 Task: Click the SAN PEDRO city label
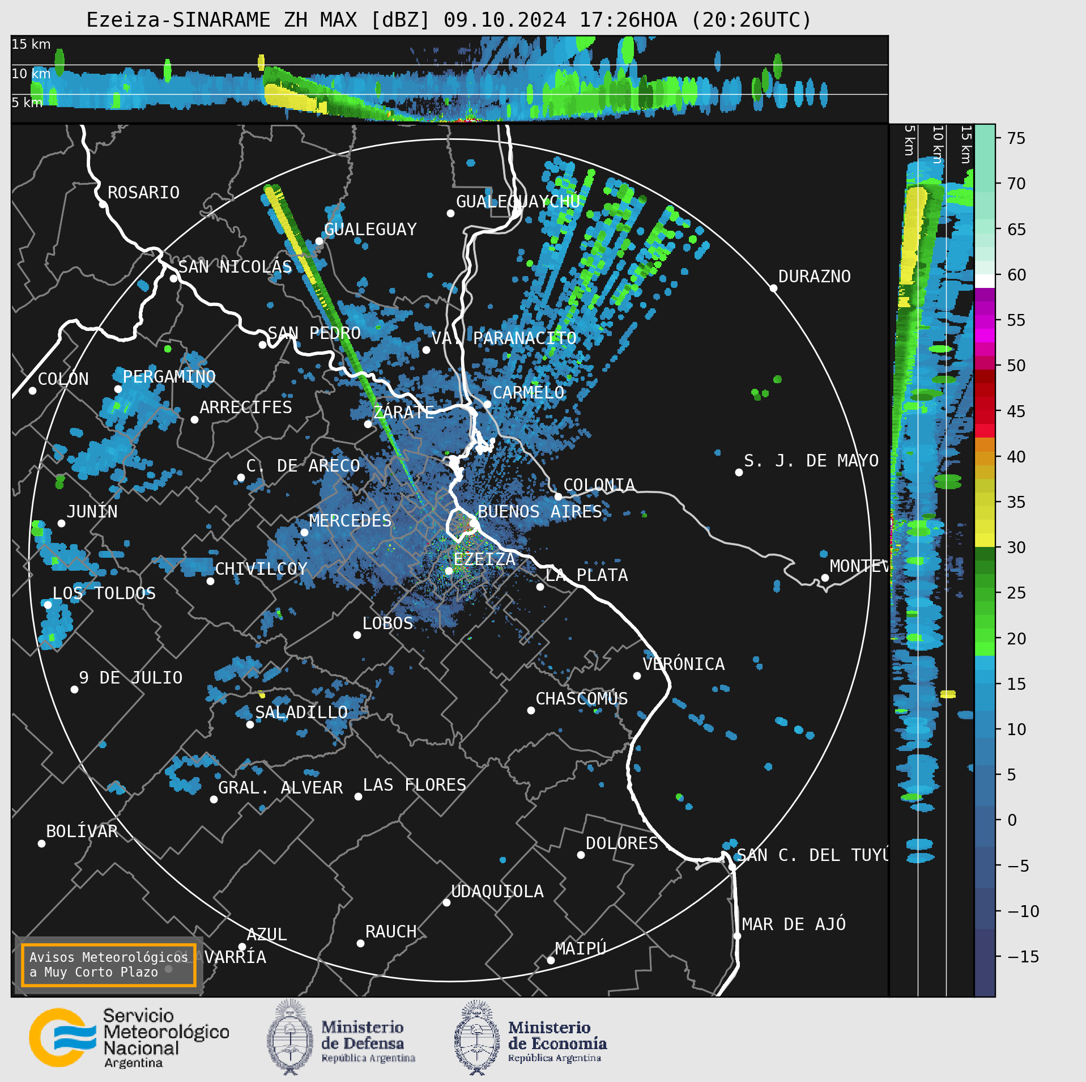[x=314, y=333]
